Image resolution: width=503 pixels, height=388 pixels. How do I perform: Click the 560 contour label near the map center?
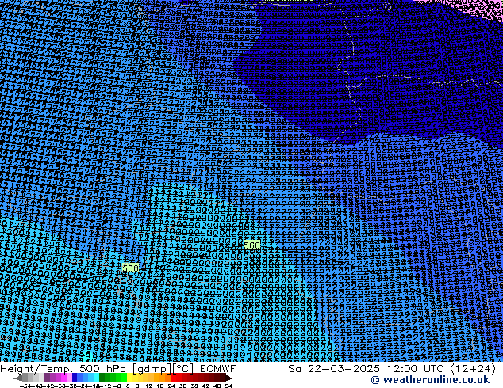tap(251, 245)
